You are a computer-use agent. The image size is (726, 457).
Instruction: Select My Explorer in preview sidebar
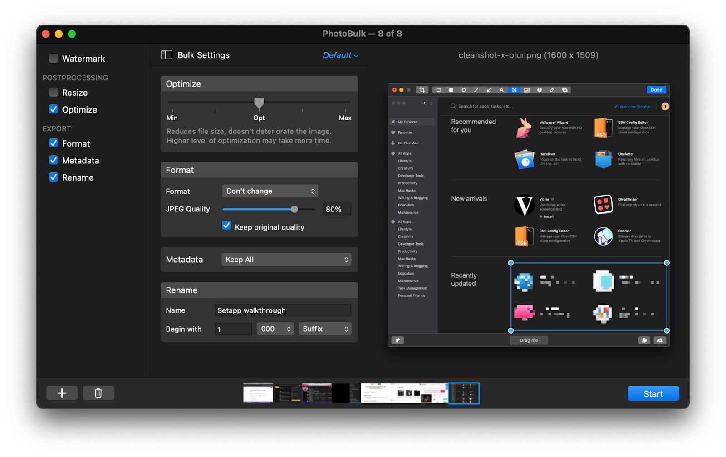click(x=412, y=122)
